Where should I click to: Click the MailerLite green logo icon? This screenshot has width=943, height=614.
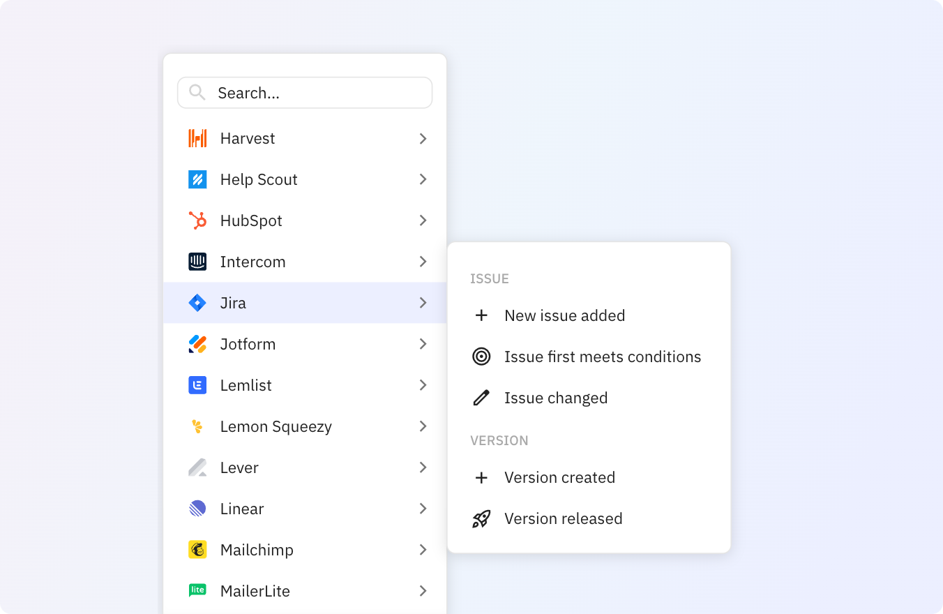coord(197,590)
